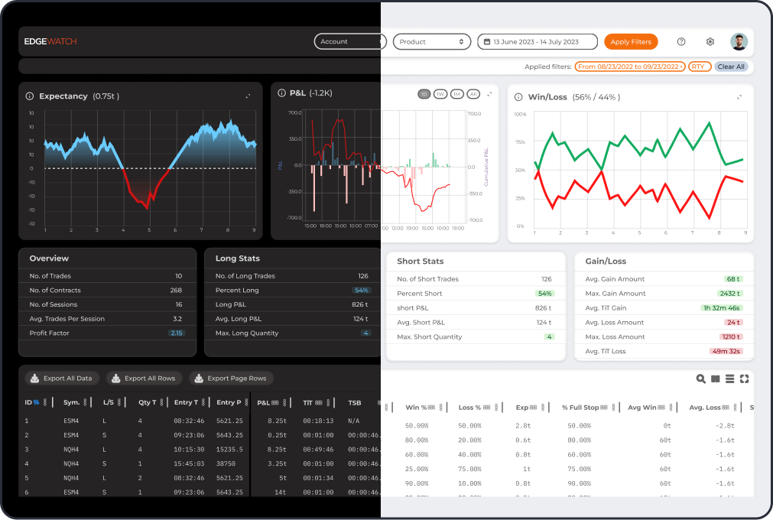Click the table search magnifier icon
This screenshot has height=520, width=773.
[700, 379]
